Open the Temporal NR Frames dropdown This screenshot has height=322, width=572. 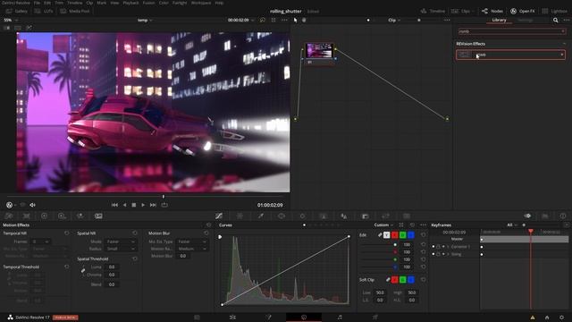(x=41, y=241)
